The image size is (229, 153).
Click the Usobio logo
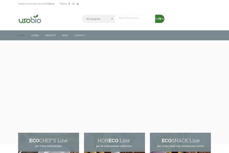pos(30,19)
